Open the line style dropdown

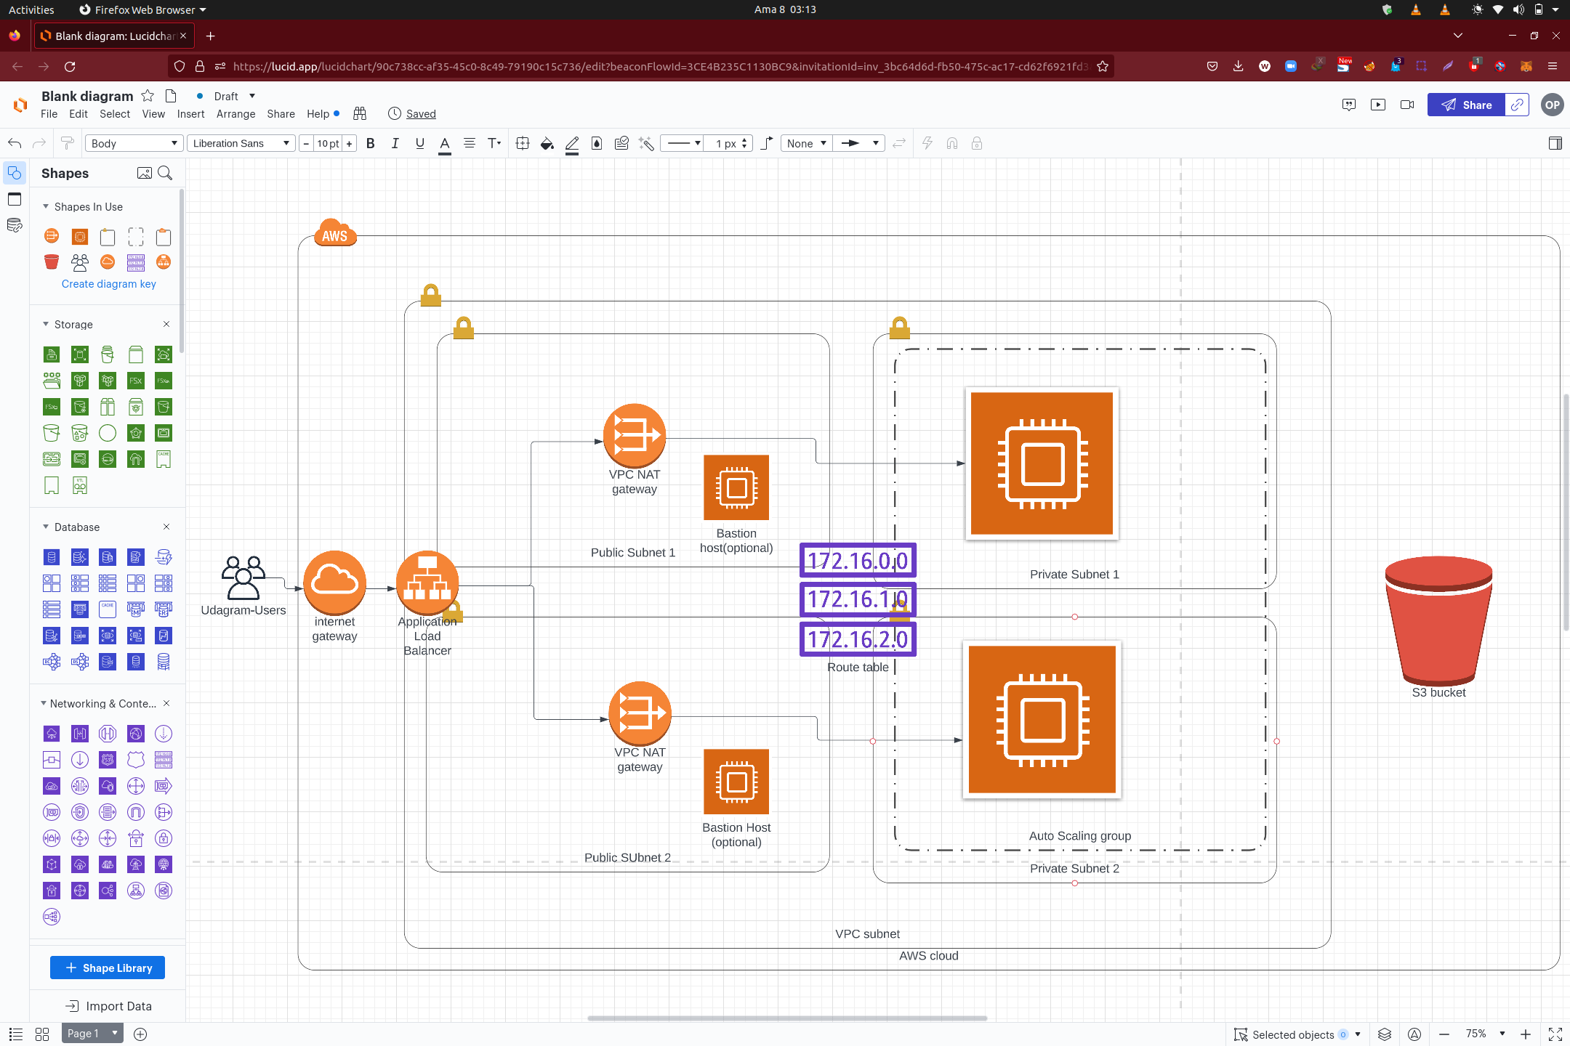pos(683,143)
